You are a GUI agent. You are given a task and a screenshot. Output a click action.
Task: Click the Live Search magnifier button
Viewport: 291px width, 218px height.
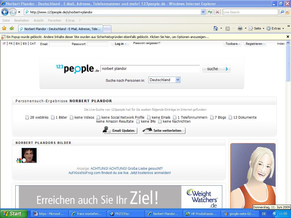282,12
